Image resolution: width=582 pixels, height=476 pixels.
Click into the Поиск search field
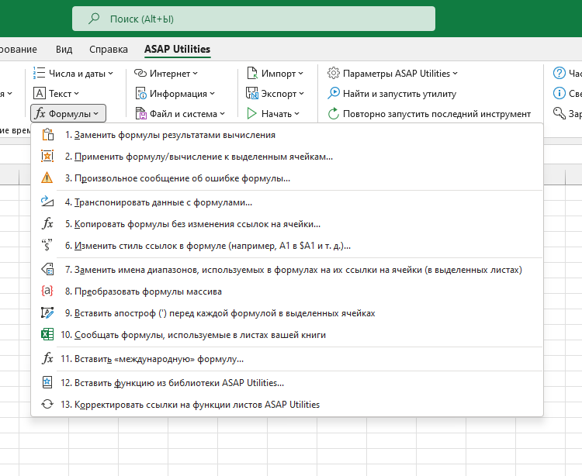point(254,19)
